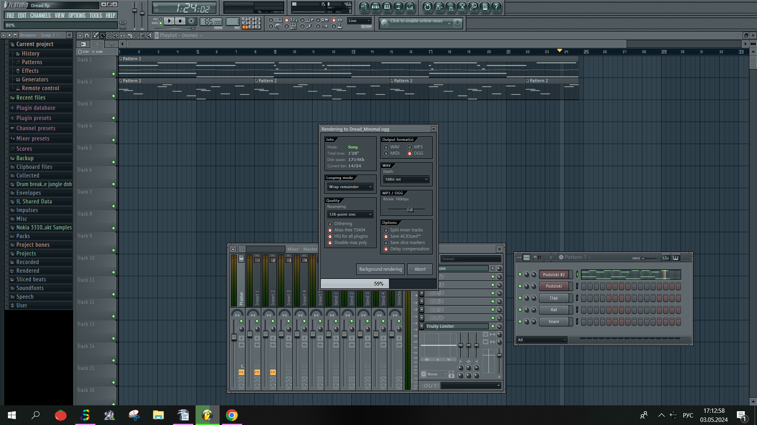Viewport: 757px width, 425px height.
Task: Open the Resampling quality dropdown
Action: (x=350, y=215)
